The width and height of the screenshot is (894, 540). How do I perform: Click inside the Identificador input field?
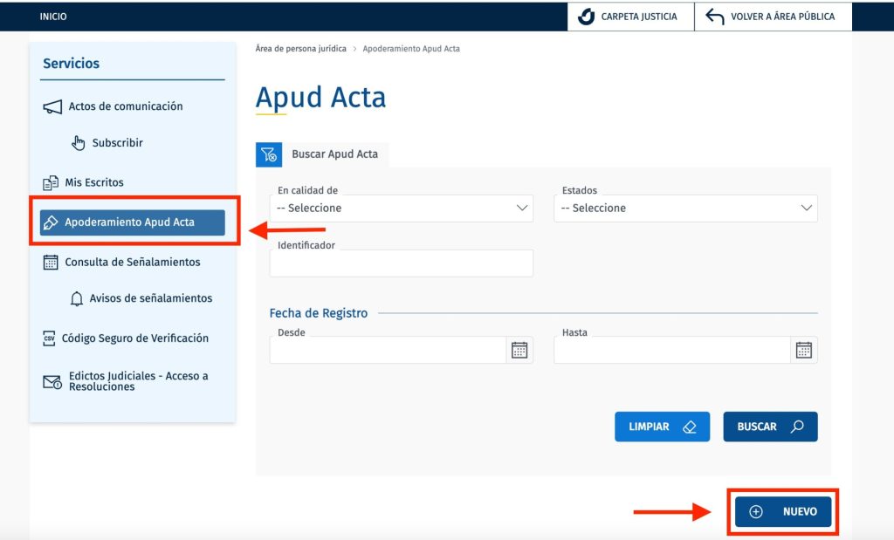[402, 263]
